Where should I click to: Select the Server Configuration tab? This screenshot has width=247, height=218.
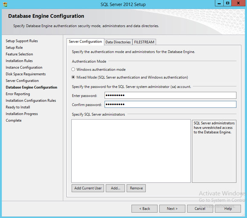pyautogui.click(x=85, y=42)
